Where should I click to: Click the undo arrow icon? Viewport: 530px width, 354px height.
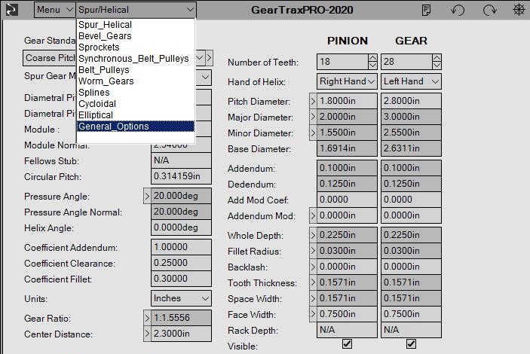tap(458, 10)
